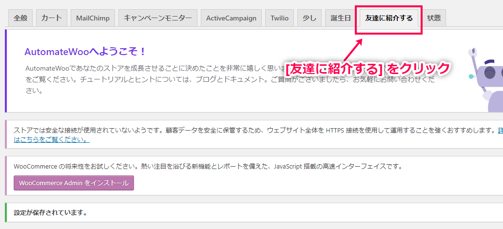Switch to the カート tab
The height and width of the screenshot is (229, 503).
52,18
